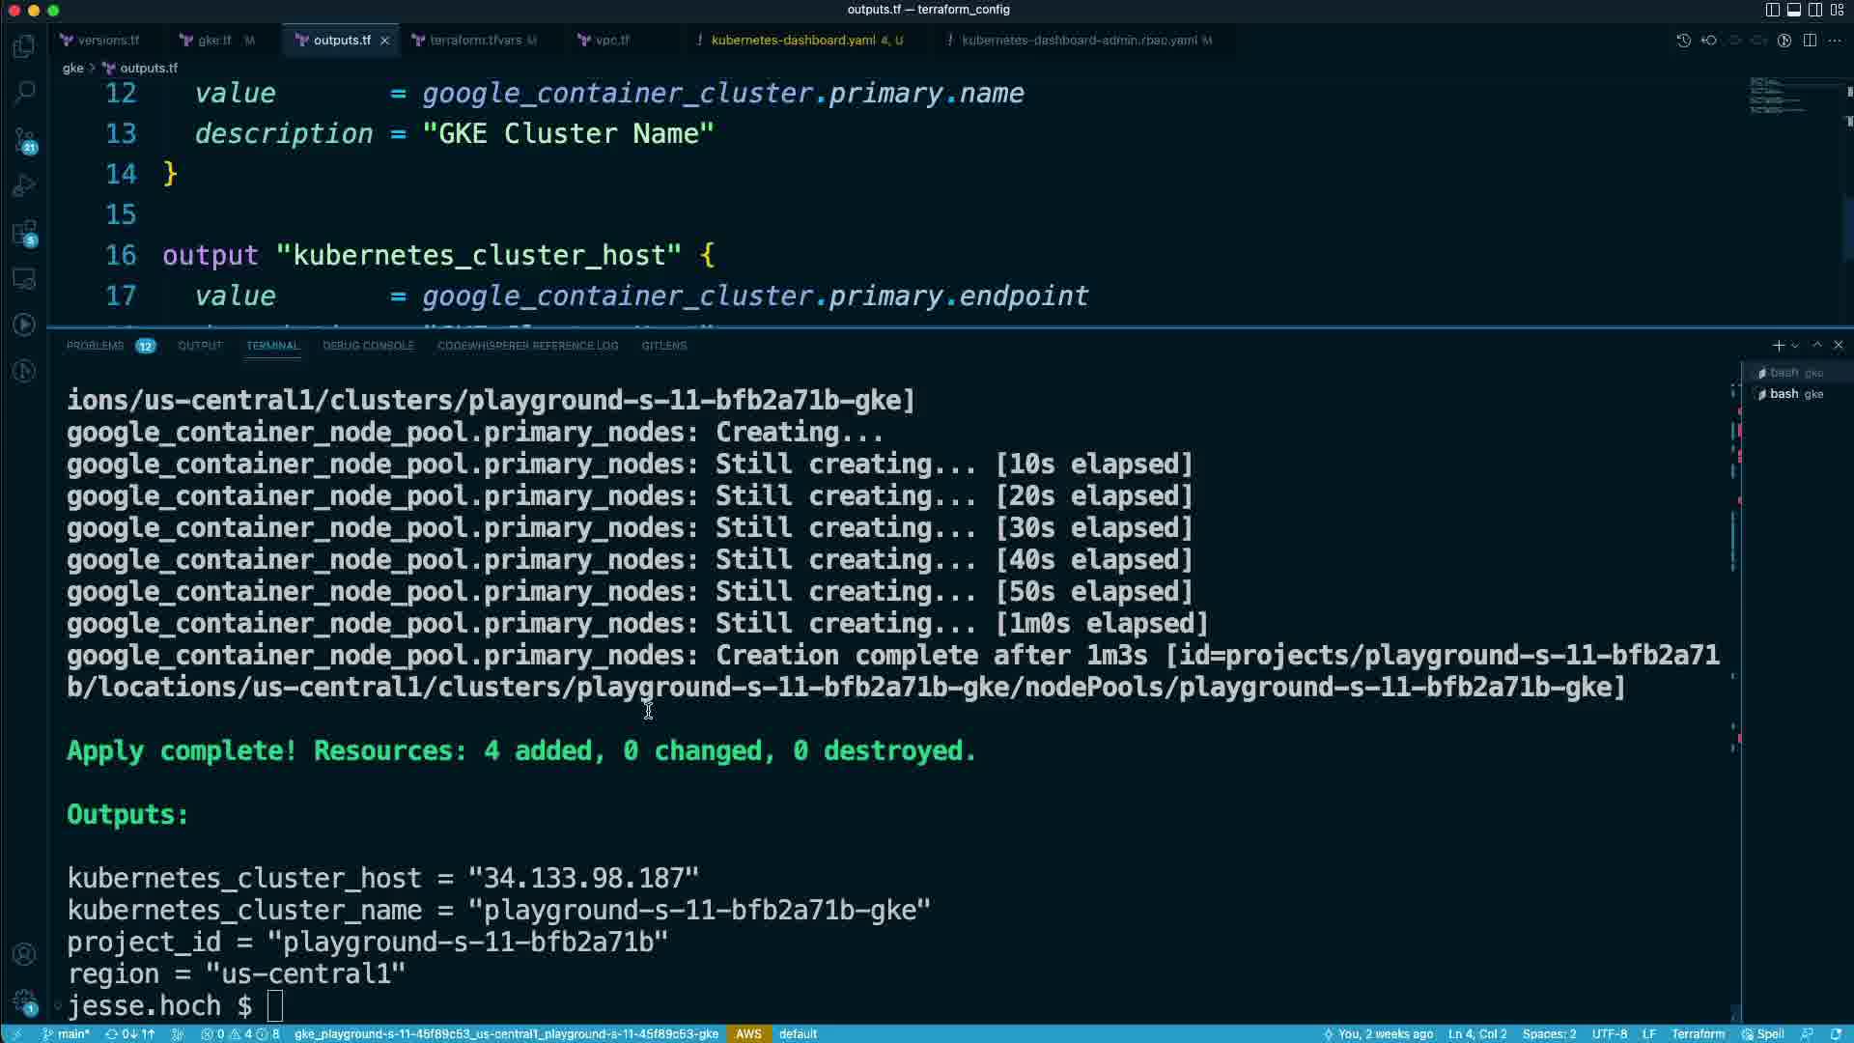Toggle the secondary side bar layout button

coord(1815,10)
